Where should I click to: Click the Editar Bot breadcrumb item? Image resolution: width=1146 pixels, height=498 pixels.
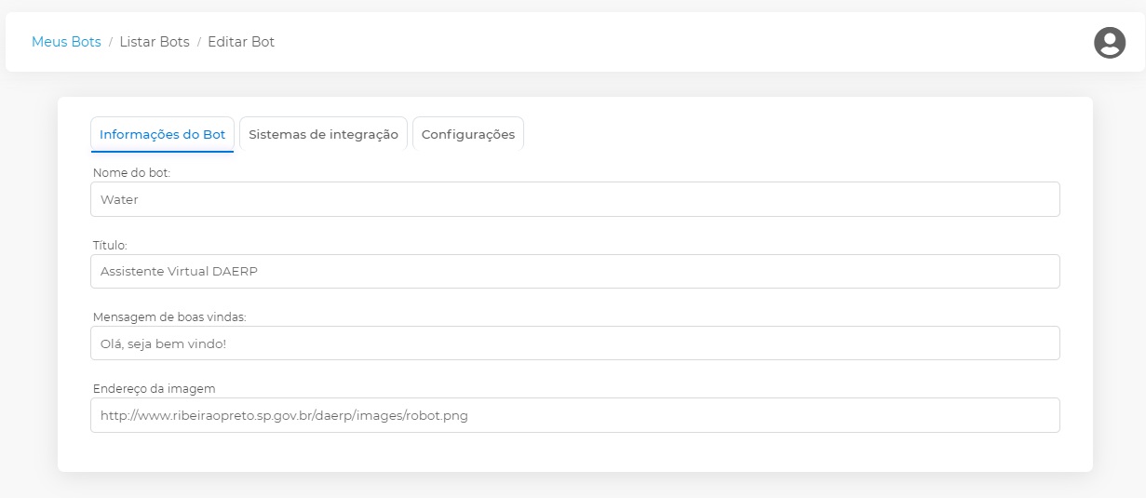point(241,42)
